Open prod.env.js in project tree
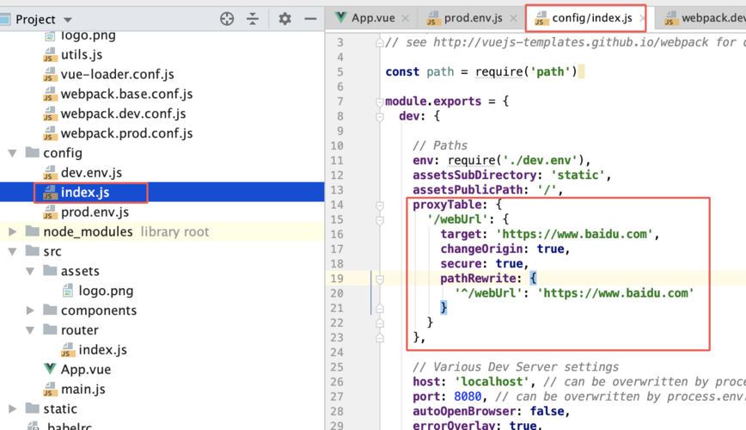Viewport: 746px width, 430px height. pyautogui.click(x=95, y=212)
